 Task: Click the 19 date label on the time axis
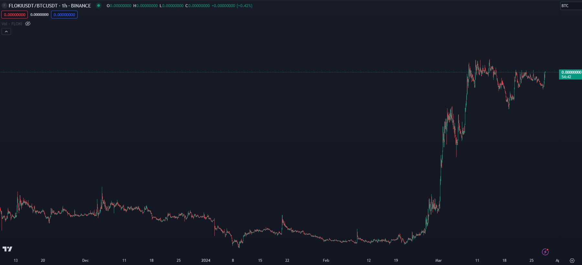(x=396, y=260)
